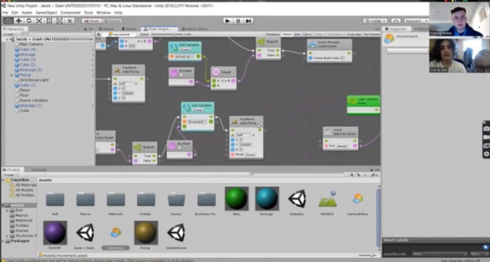Open the Collab dropdown
Screen dimensions: 490x262
(x=375, y=21)
